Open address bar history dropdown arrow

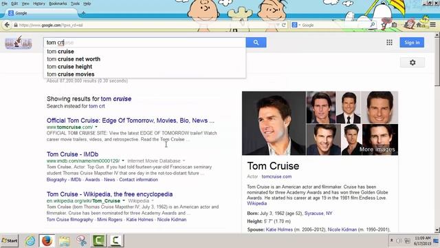278,25
